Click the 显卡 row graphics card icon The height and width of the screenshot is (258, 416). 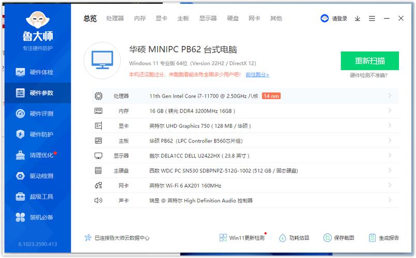(98, 125)
